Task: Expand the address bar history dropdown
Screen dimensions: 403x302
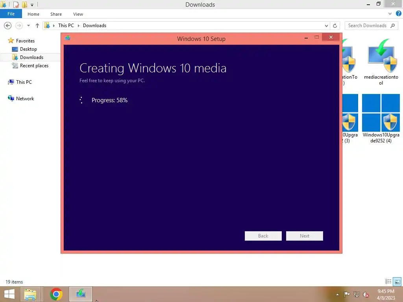Action: tap(326, 26)
